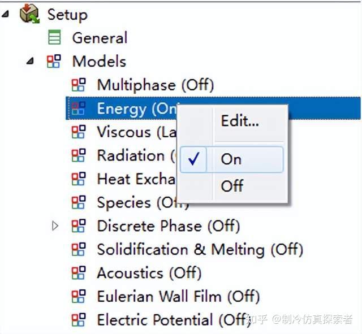Click the General green table icon
The width and height of the screenshot is (362, 334).
pos(55,37)
